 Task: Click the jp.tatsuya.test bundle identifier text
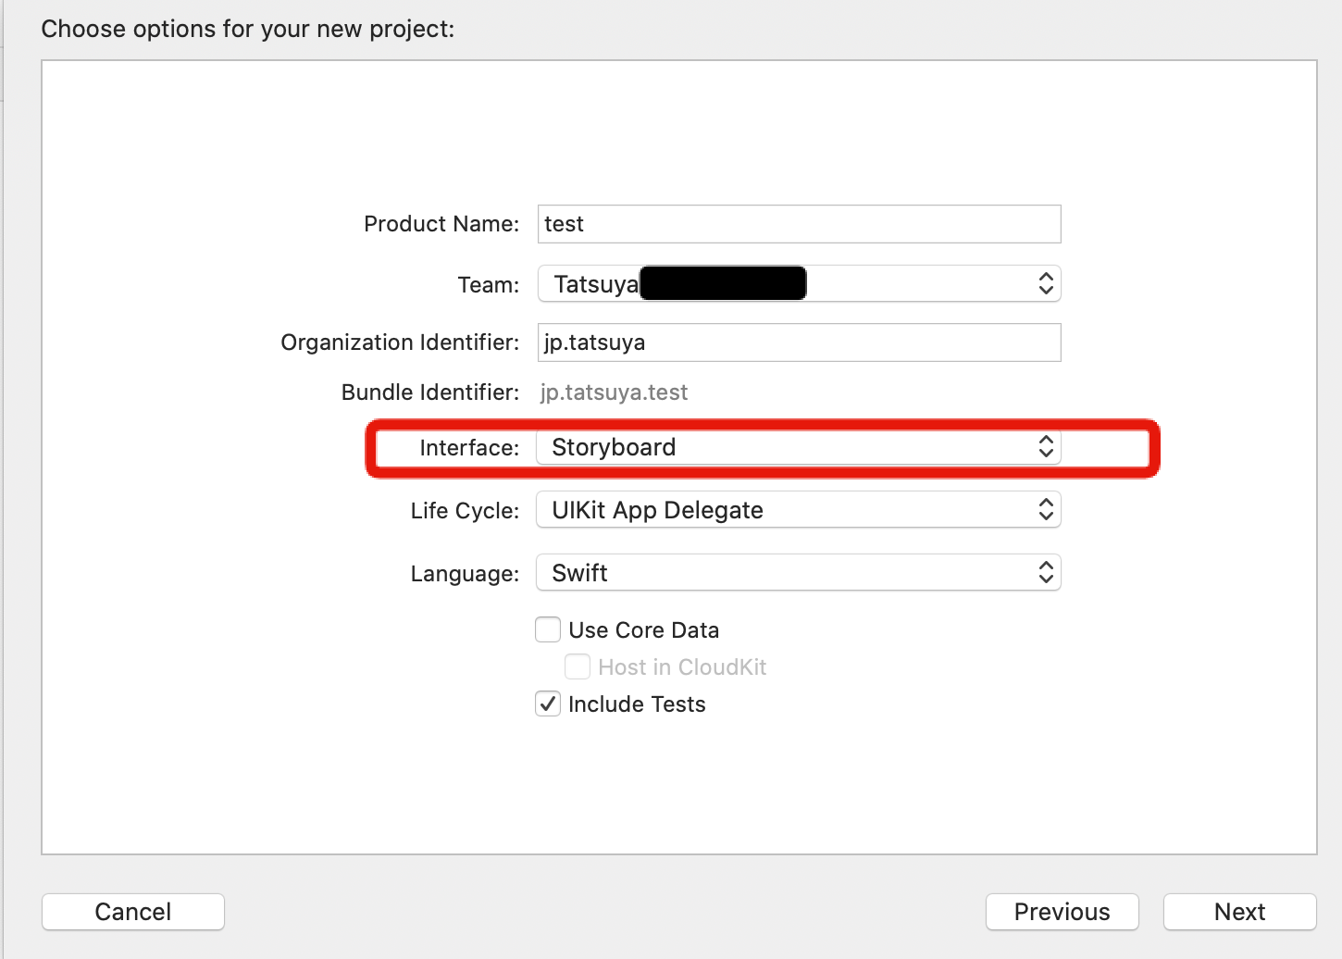coord(614,392)
